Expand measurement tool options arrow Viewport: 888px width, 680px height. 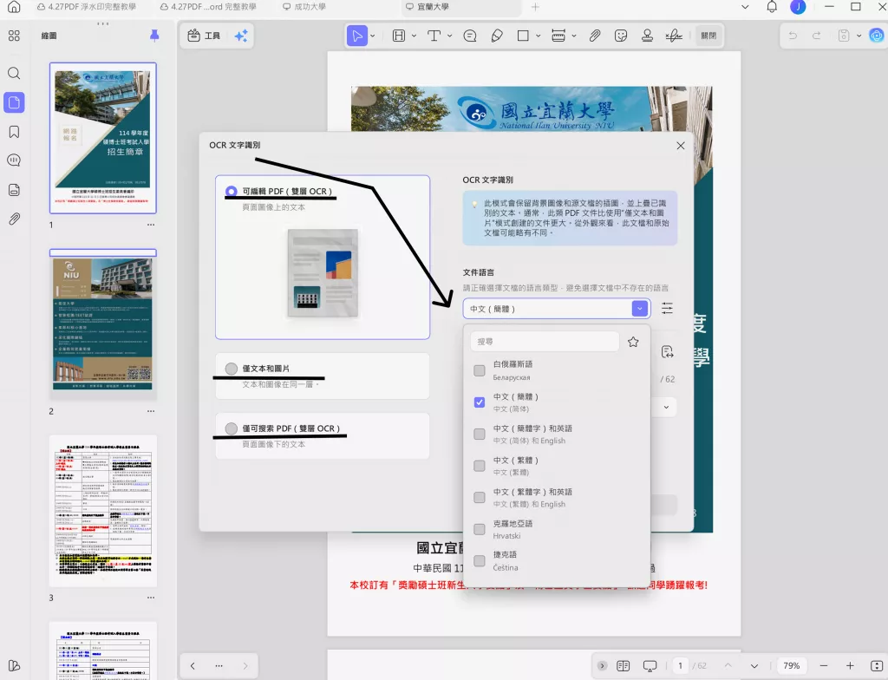pos(574,36)
